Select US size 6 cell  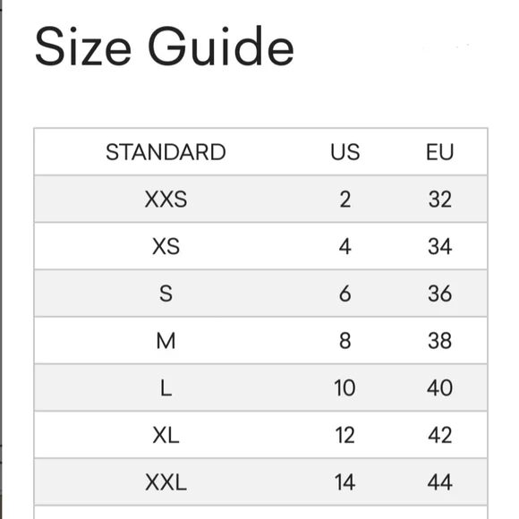point(345,294)
